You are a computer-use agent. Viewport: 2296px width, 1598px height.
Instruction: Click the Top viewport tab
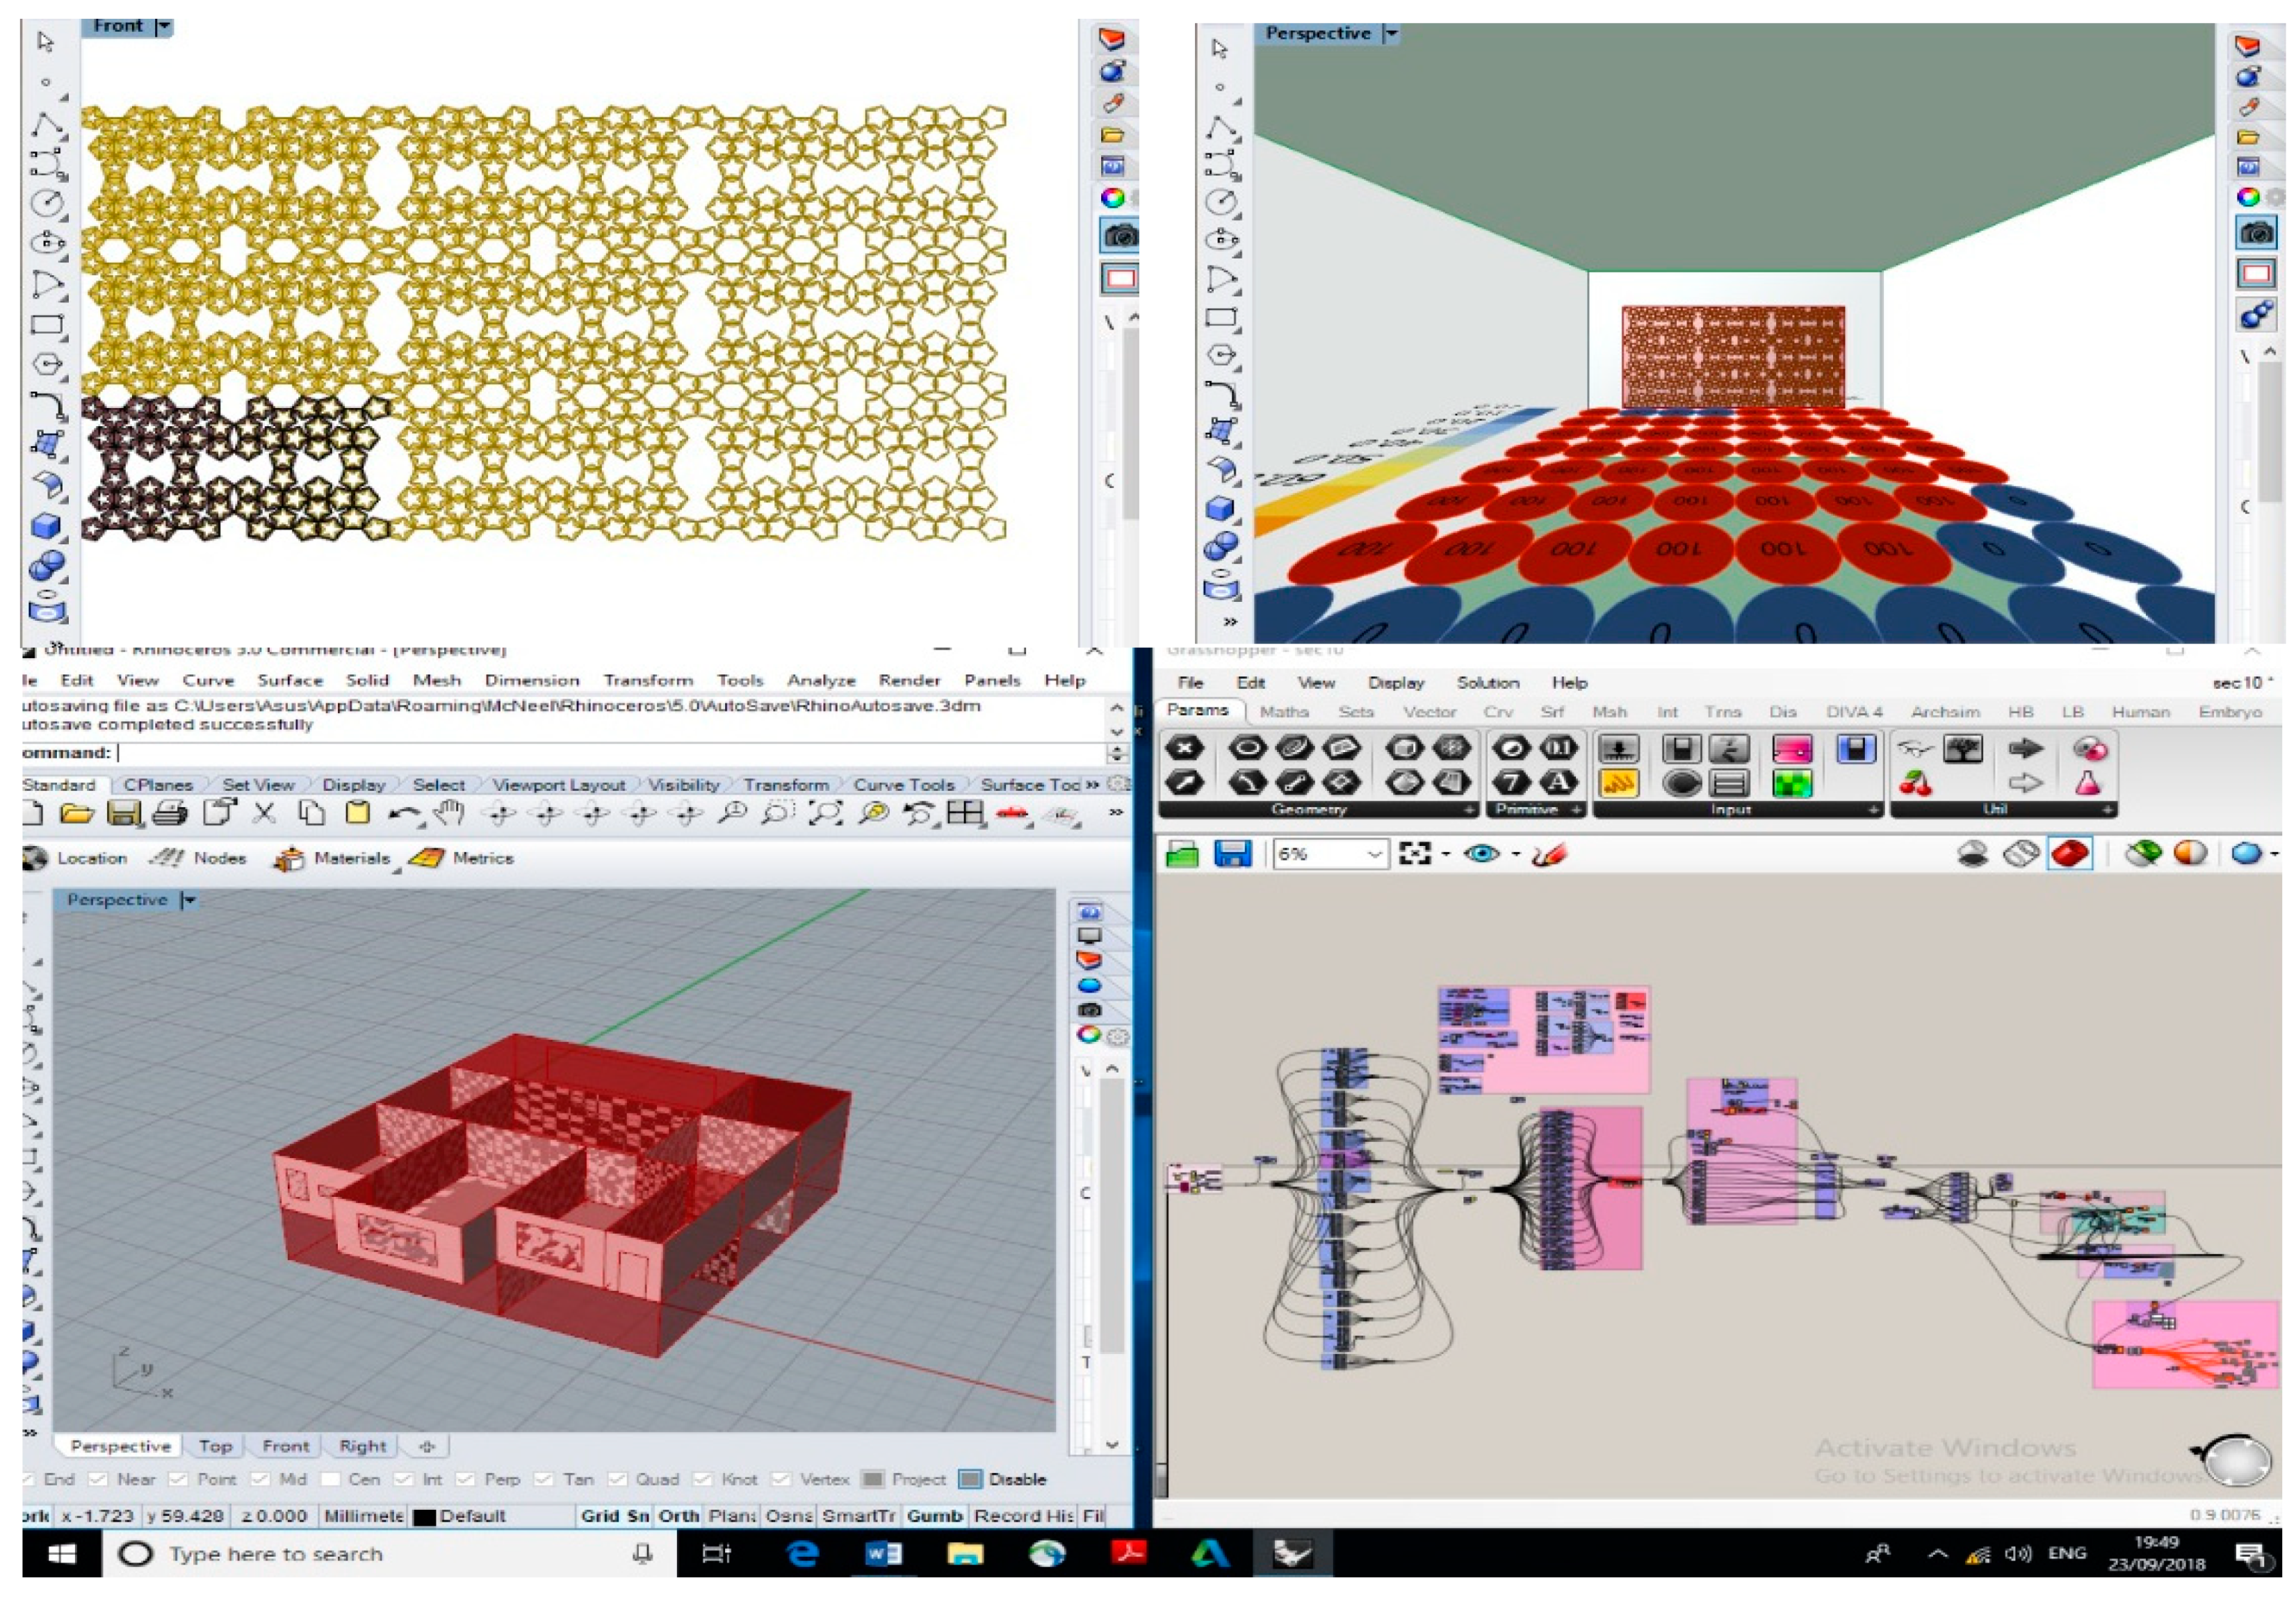[215, 1446]
